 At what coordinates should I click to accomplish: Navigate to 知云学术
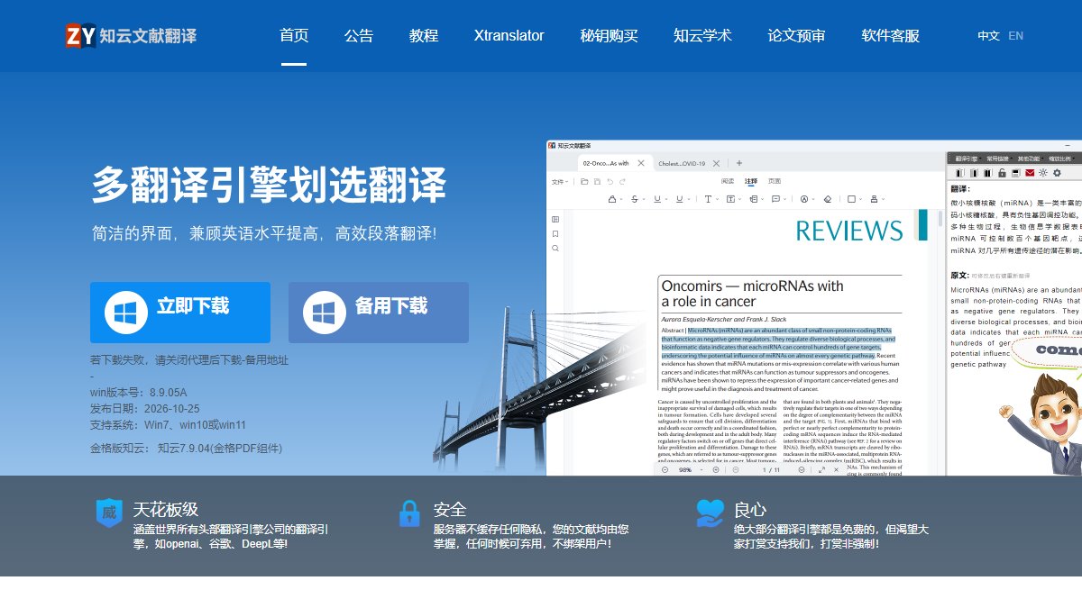(703, 36)
